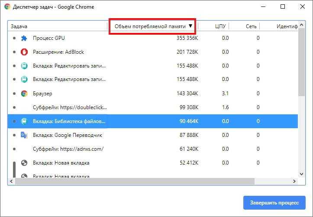Select Расширение: AdBlock row

(x=153, y=52)
